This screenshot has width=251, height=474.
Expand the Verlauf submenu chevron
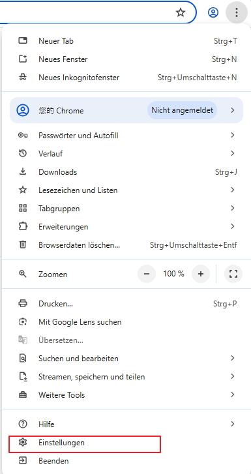tap(233, 153)
